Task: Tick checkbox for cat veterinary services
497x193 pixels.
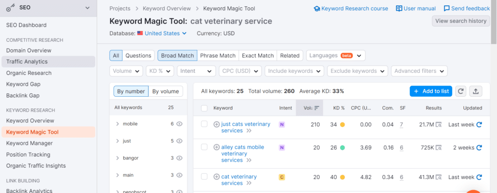Action: click(204, 176)
